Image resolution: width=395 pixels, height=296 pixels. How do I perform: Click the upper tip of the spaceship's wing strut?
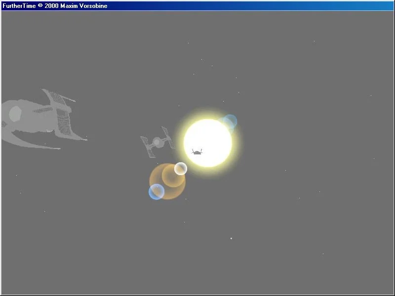45,91
